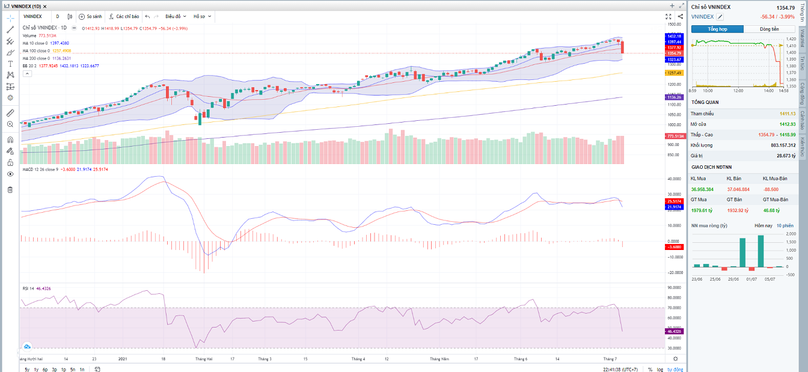Select the XABCD Pattern tool

[8, 73]
